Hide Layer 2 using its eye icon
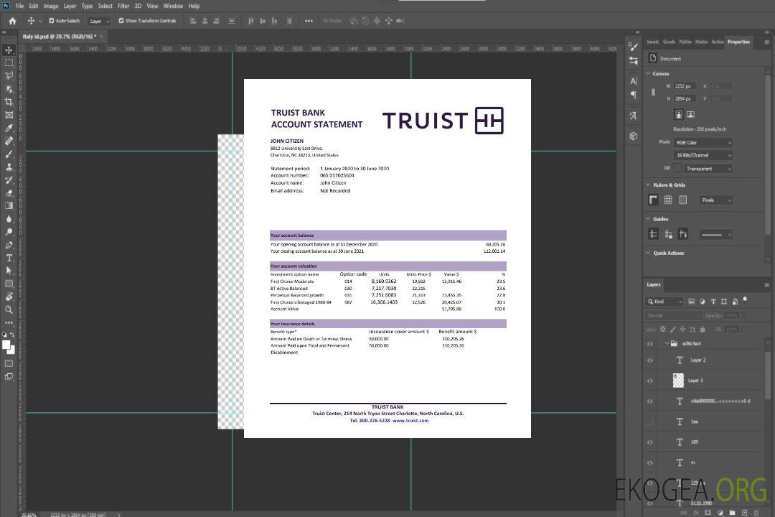This screenshot has width=775, height=517. click(x=650, y=360)
